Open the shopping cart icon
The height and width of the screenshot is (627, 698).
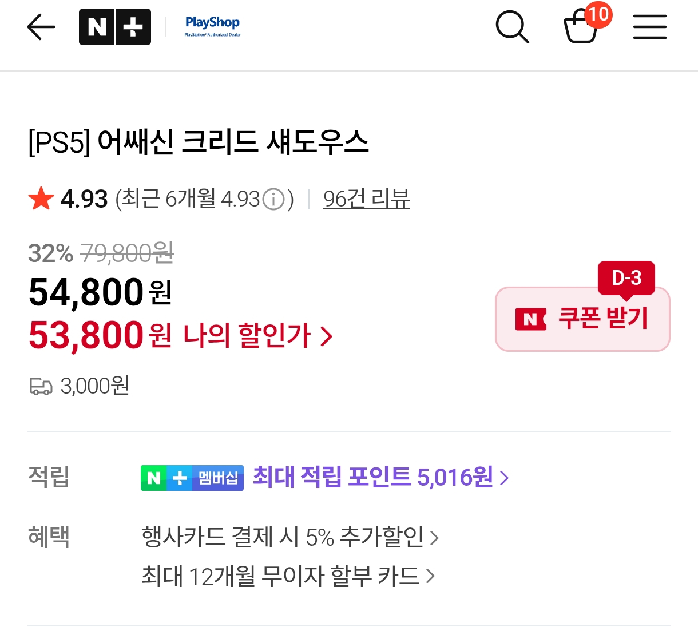pos(580,29)
